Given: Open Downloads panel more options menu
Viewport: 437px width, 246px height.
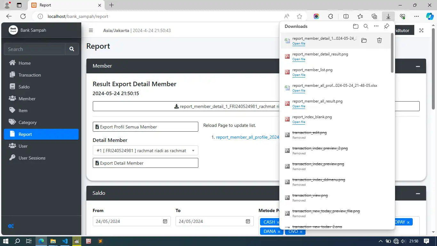Looking at the screenshot, I should 376,26.
